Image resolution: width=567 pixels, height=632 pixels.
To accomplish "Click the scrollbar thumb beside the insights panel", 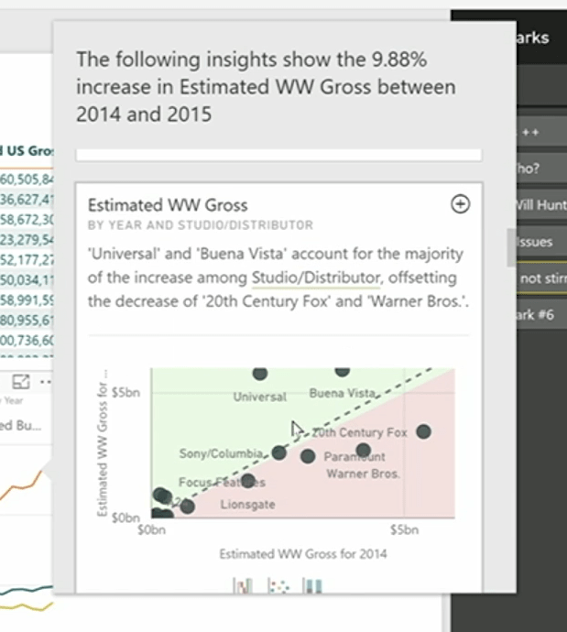I will click(x=511, y=247).
